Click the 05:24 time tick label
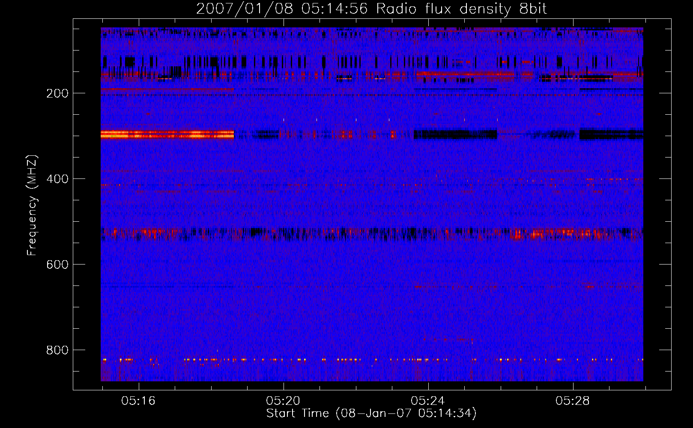Viewport: 693px width, 428px height. (x=428, y=401)
